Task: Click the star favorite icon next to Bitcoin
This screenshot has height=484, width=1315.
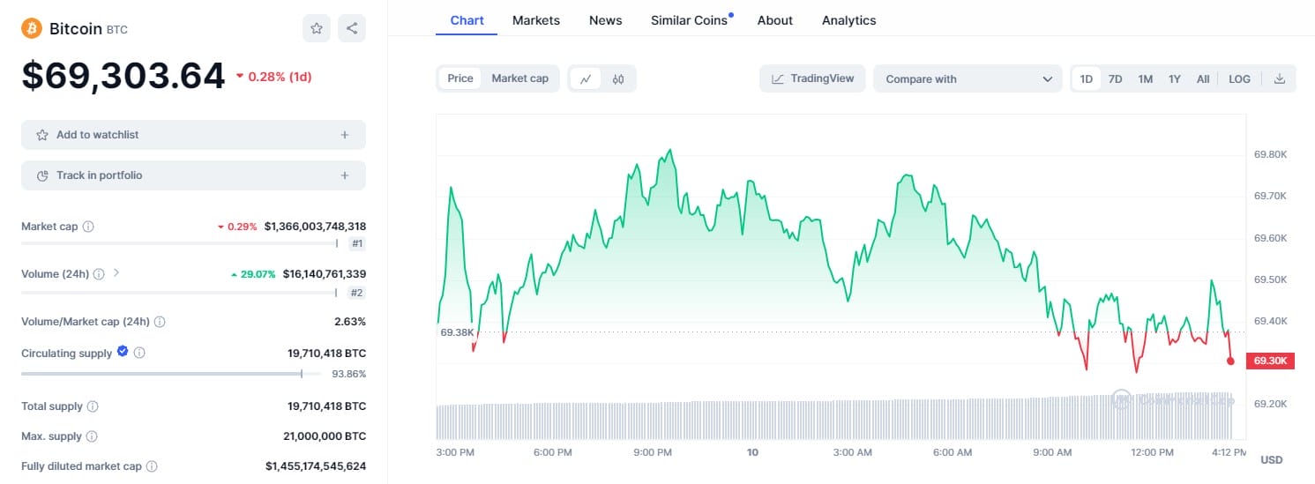Action: (x=317, y=28)
